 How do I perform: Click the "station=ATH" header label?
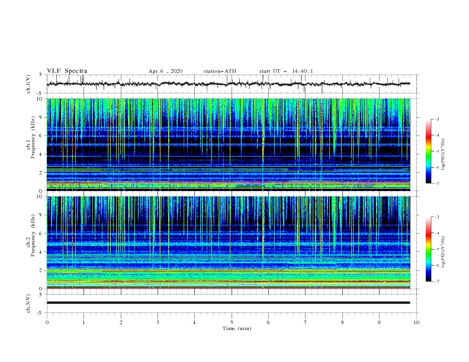220,71
